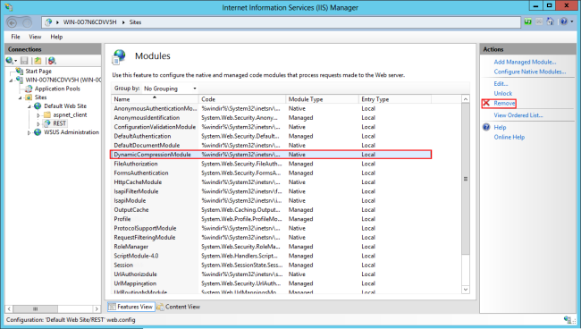Collapse the Sites tree node
Screen dimensions: 581x329
pos(20,97)
